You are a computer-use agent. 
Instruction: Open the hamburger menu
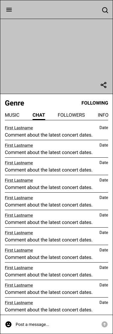(9, 10)
